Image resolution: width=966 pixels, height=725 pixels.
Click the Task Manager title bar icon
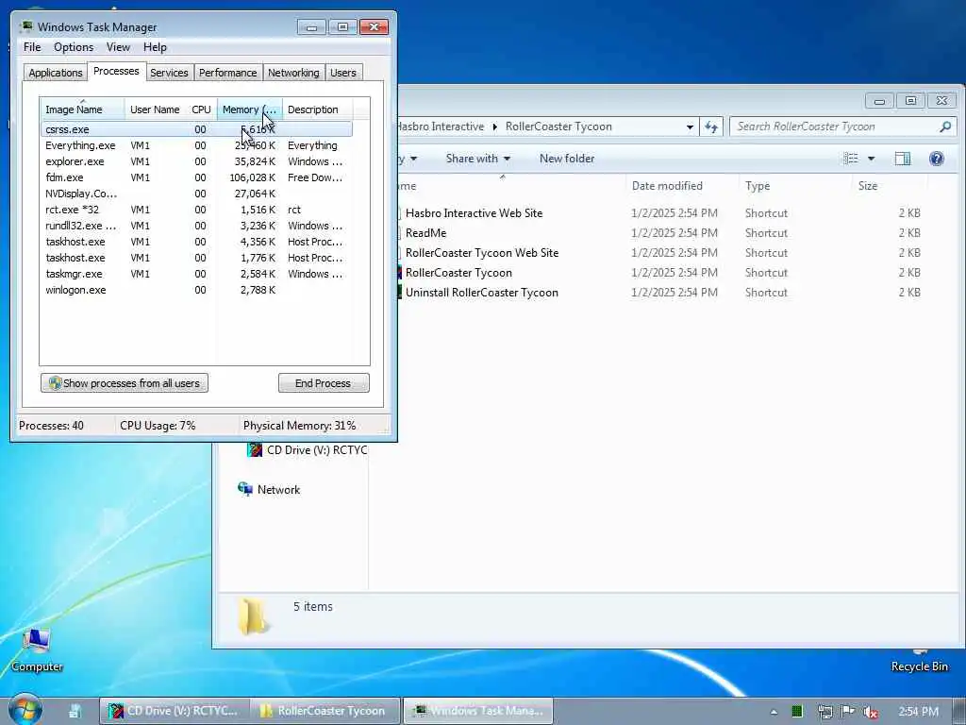coord(25,26)
